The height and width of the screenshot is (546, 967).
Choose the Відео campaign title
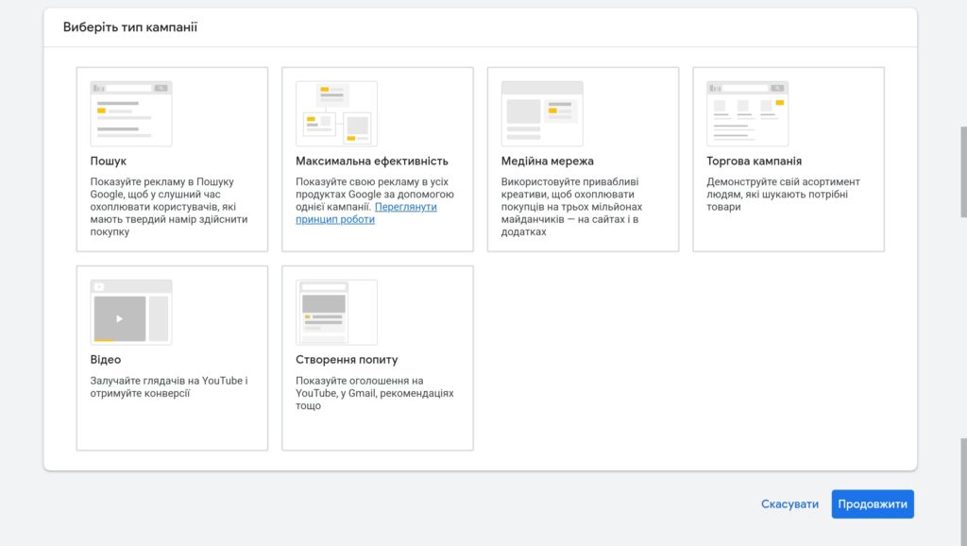(106, 360)
